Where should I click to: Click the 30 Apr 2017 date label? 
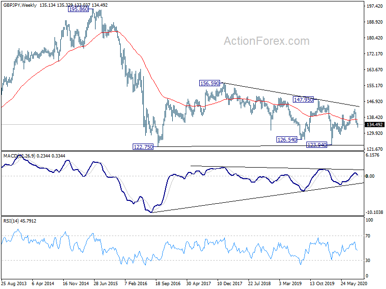(x=198, y=284)
